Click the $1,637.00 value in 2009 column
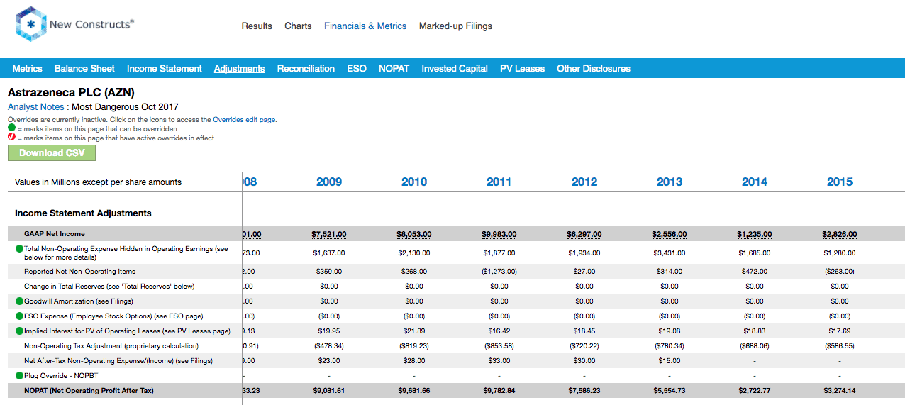The width and height of the screenshot is (905, 405). 329,253
